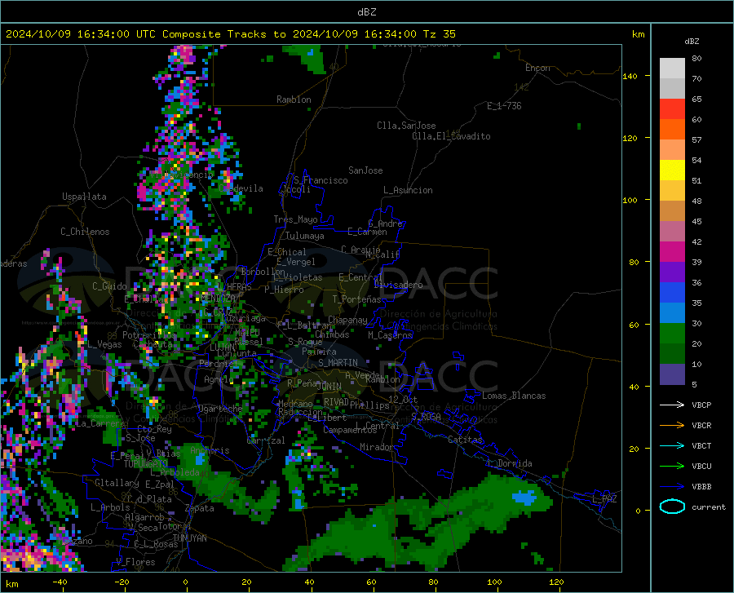The height and width of the screenshot is (593, 734).
Task: Click the 'V_Flores' map label
Action: [x=135, y=562]
